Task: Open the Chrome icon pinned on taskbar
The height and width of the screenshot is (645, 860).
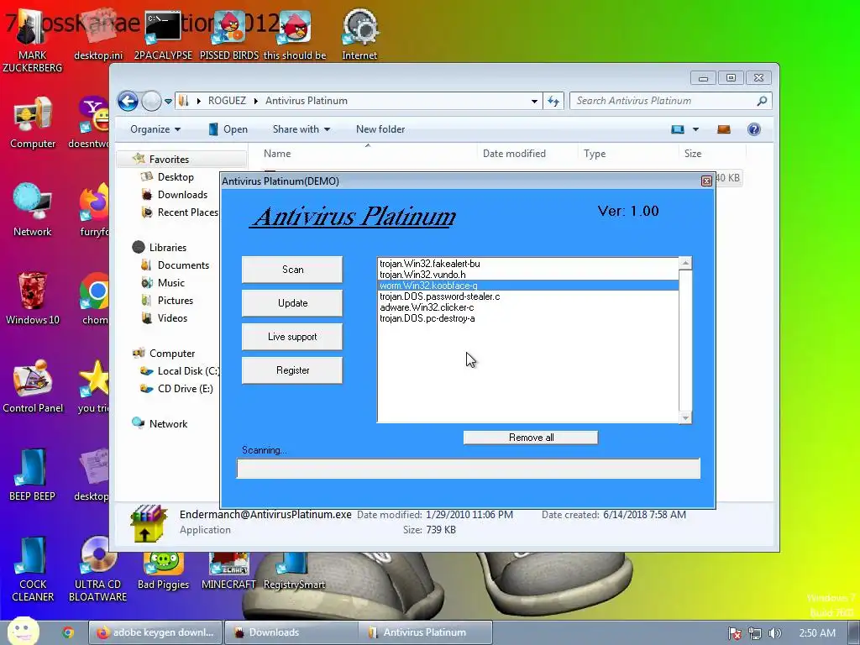Action: pos(68,632)
